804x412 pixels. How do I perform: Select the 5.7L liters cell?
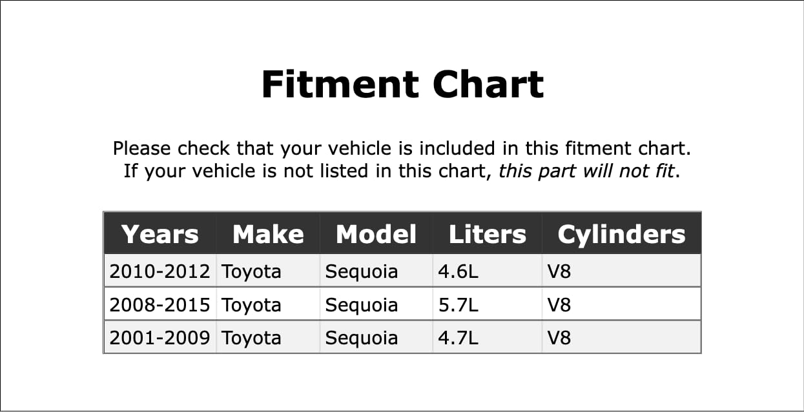pyautogui.click(x=459, y=304)
